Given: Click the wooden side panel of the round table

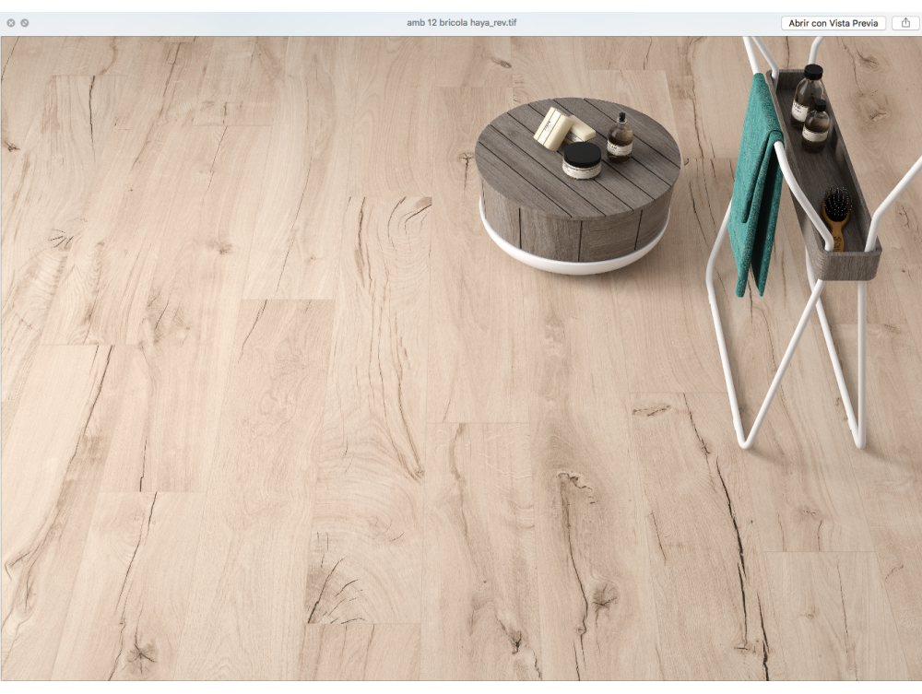Looking at the screenshot, I should (553, 229).
